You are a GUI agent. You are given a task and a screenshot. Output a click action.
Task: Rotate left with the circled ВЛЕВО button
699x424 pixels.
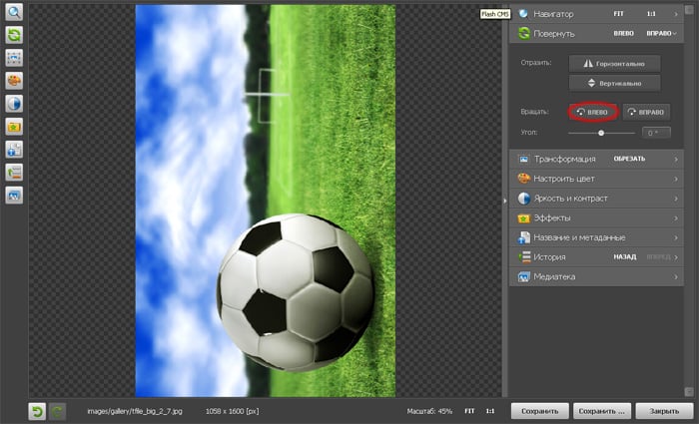(594, 112)
